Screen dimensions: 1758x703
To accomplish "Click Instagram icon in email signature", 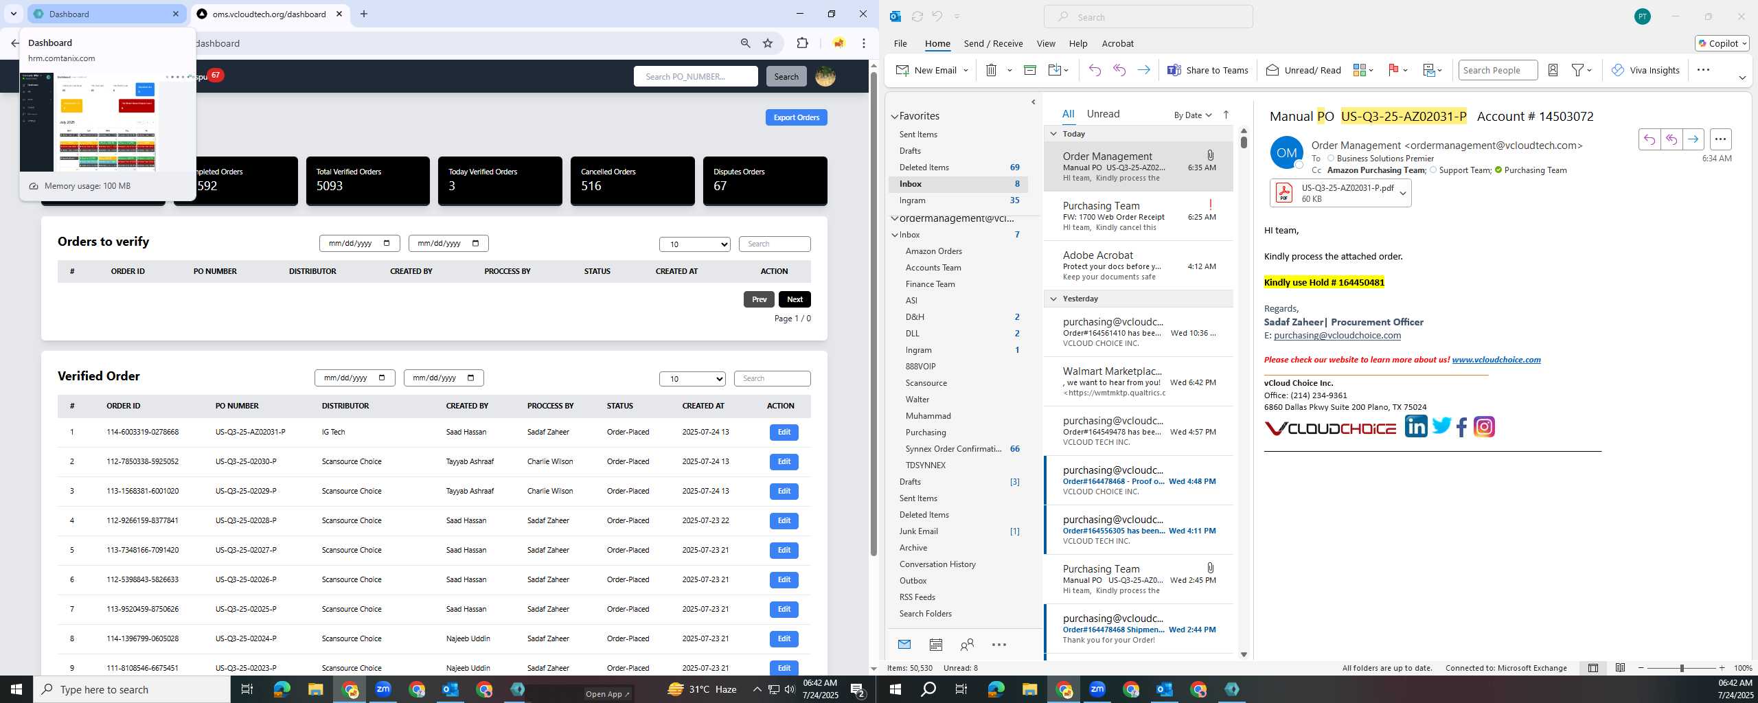I will coord(1484,427).
